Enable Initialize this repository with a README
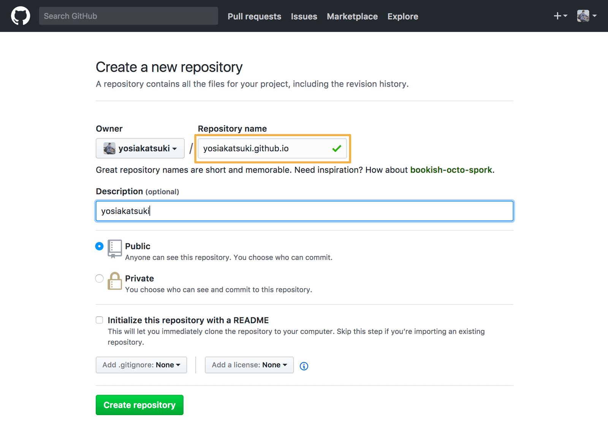 (x=100, y=320)
